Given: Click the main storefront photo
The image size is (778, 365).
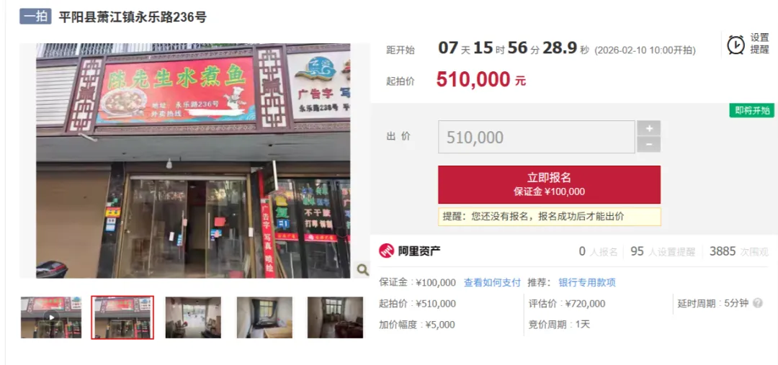Looking at the screenshot, I should (x=193, y=161).
